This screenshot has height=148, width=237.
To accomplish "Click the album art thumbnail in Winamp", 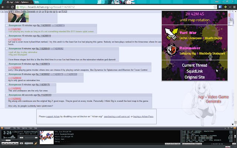I will tap(47, 137).
